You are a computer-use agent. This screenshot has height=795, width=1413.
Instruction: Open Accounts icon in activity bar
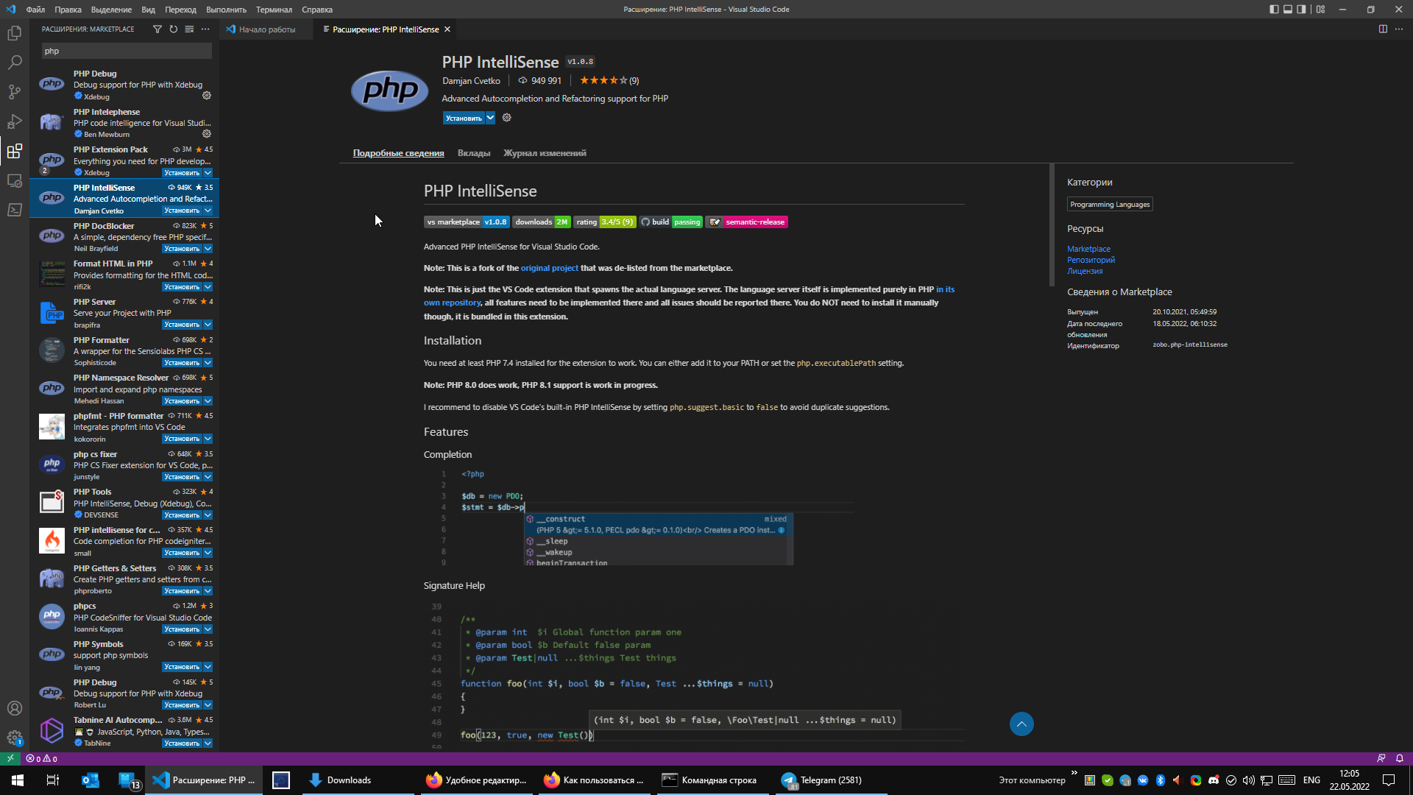click(x=15, y=708)
